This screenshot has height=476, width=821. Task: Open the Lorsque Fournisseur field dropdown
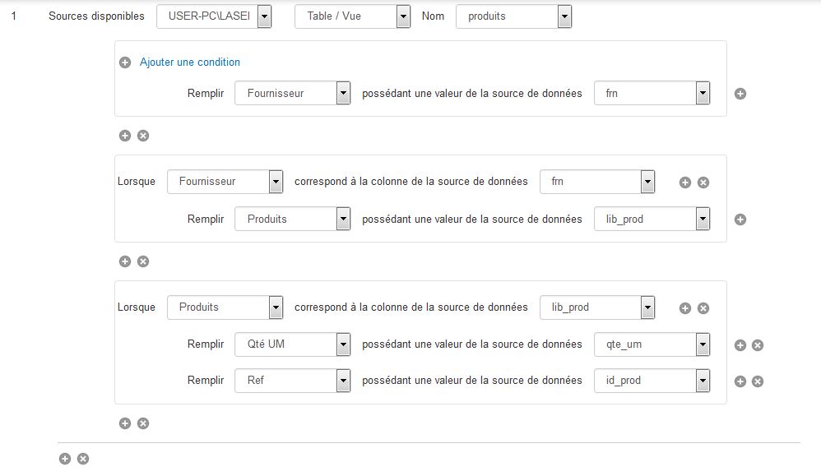[x=276, y=182]
